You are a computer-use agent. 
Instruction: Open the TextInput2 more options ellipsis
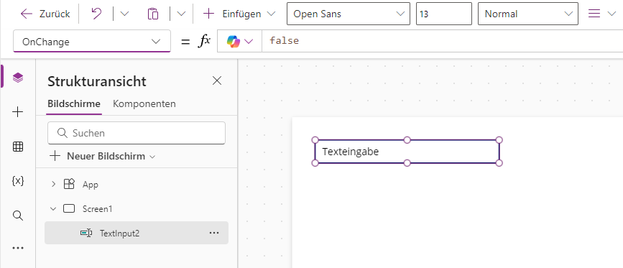213,233
